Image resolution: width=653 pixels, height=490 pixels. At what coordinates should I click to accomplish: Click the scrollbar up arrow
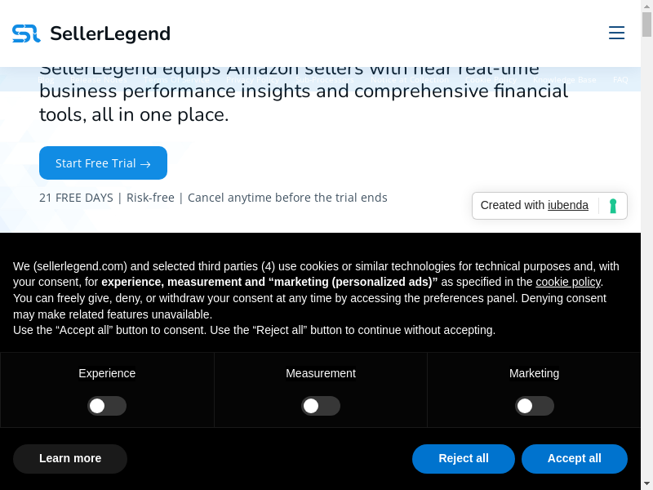pyautogui.click(x=647, y=5)
